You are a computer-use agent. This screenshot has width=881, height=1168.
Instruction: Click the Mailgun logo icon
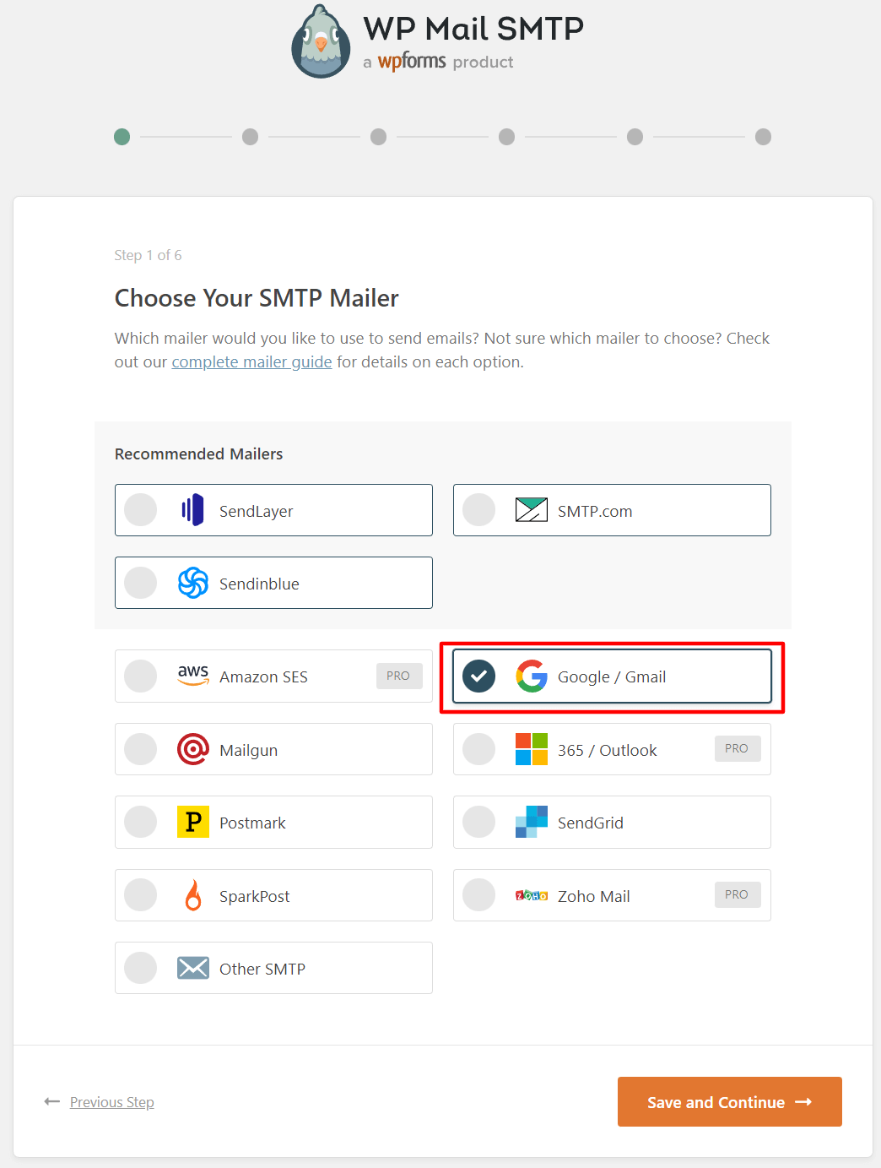(193, 749)
